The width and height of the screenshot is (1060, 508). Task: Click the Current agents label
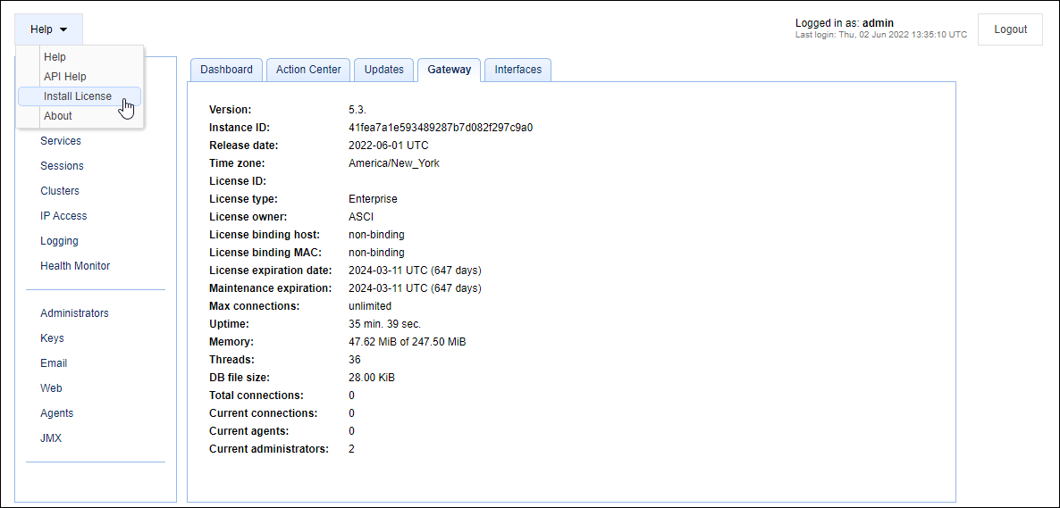(x=249, y=431)
